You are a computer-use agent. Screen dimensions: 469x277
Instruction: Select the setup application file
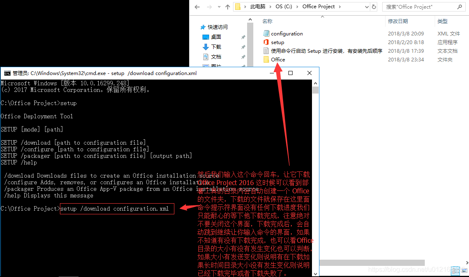278,42
